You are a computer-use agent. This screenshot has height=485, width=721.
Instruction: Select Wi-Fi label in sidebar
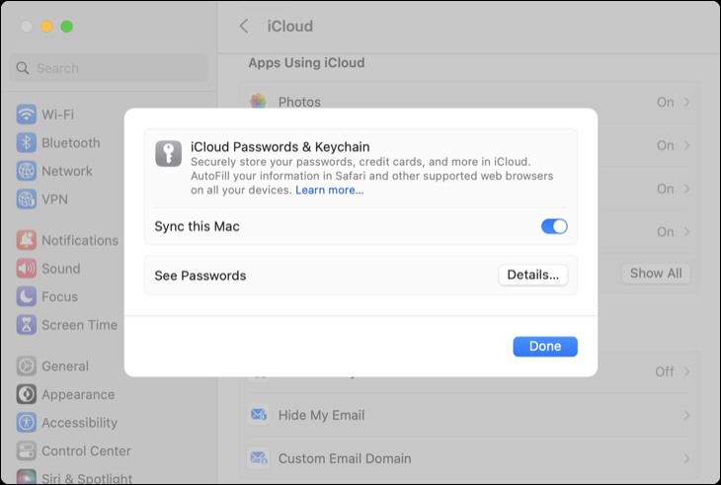(x=58, y=115)
